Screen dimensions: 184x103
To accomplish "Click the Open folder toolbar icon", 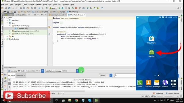I will (x=2, y=8).
